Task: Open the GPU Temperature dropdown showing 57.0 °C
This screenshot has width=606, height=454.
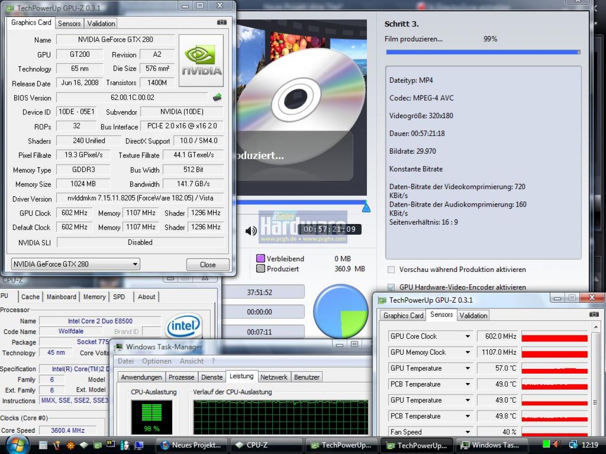Action: pos(467,368)
